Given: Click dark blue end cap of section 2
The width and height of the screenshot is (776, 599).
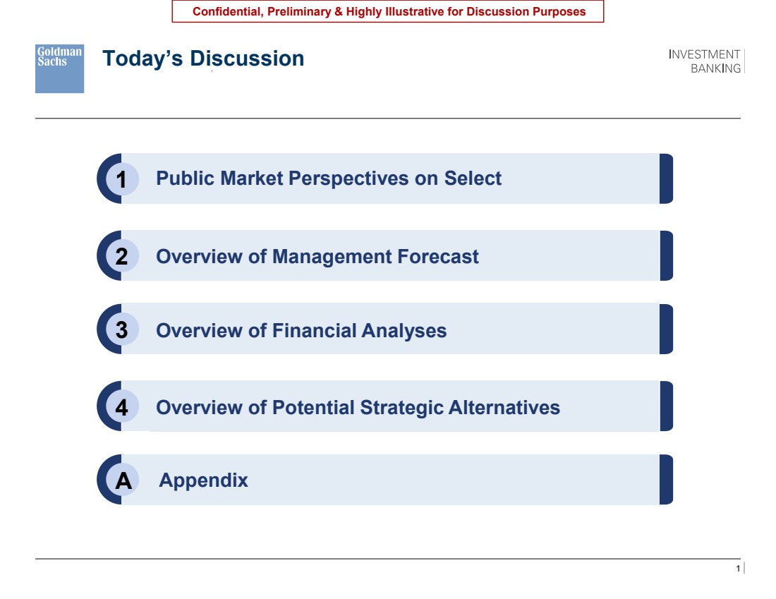Looking at the screenshot, I should click(x=666, y=256).
